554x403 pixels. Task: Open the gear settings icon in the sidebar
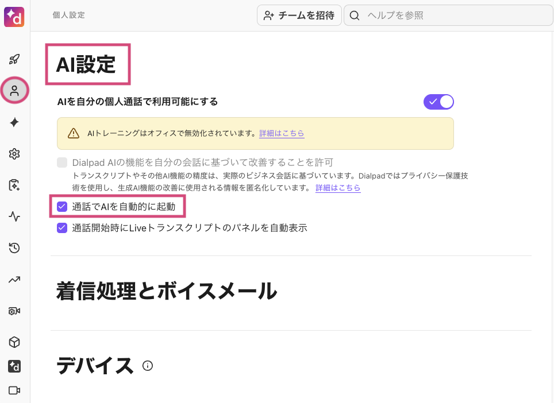pyautogui.click(x=15, y=154)
